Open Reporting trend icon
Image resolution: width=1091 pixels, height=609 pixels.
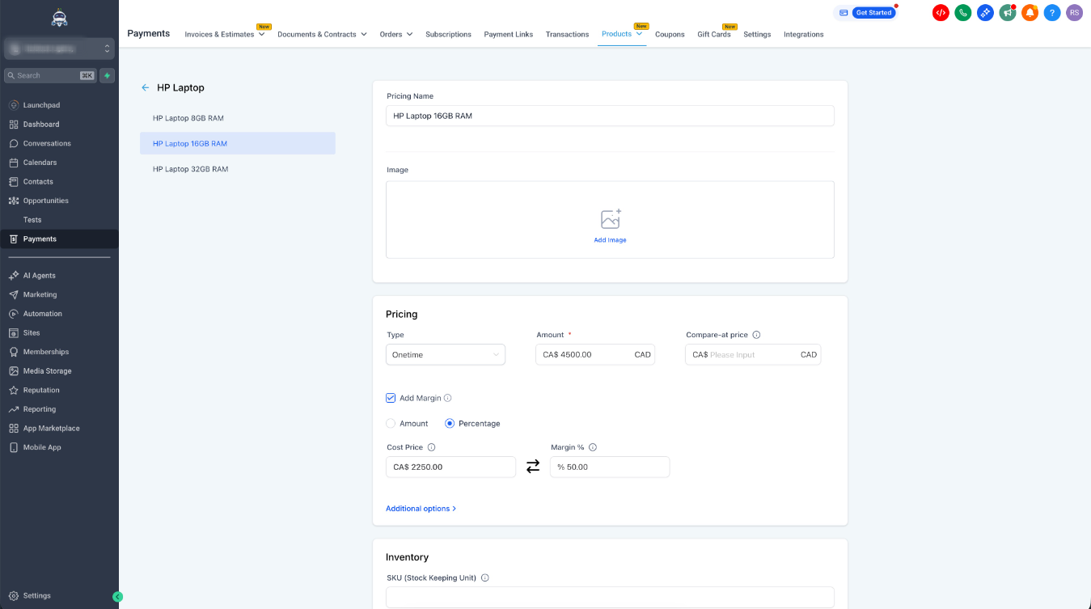click(x=14, y=409)
